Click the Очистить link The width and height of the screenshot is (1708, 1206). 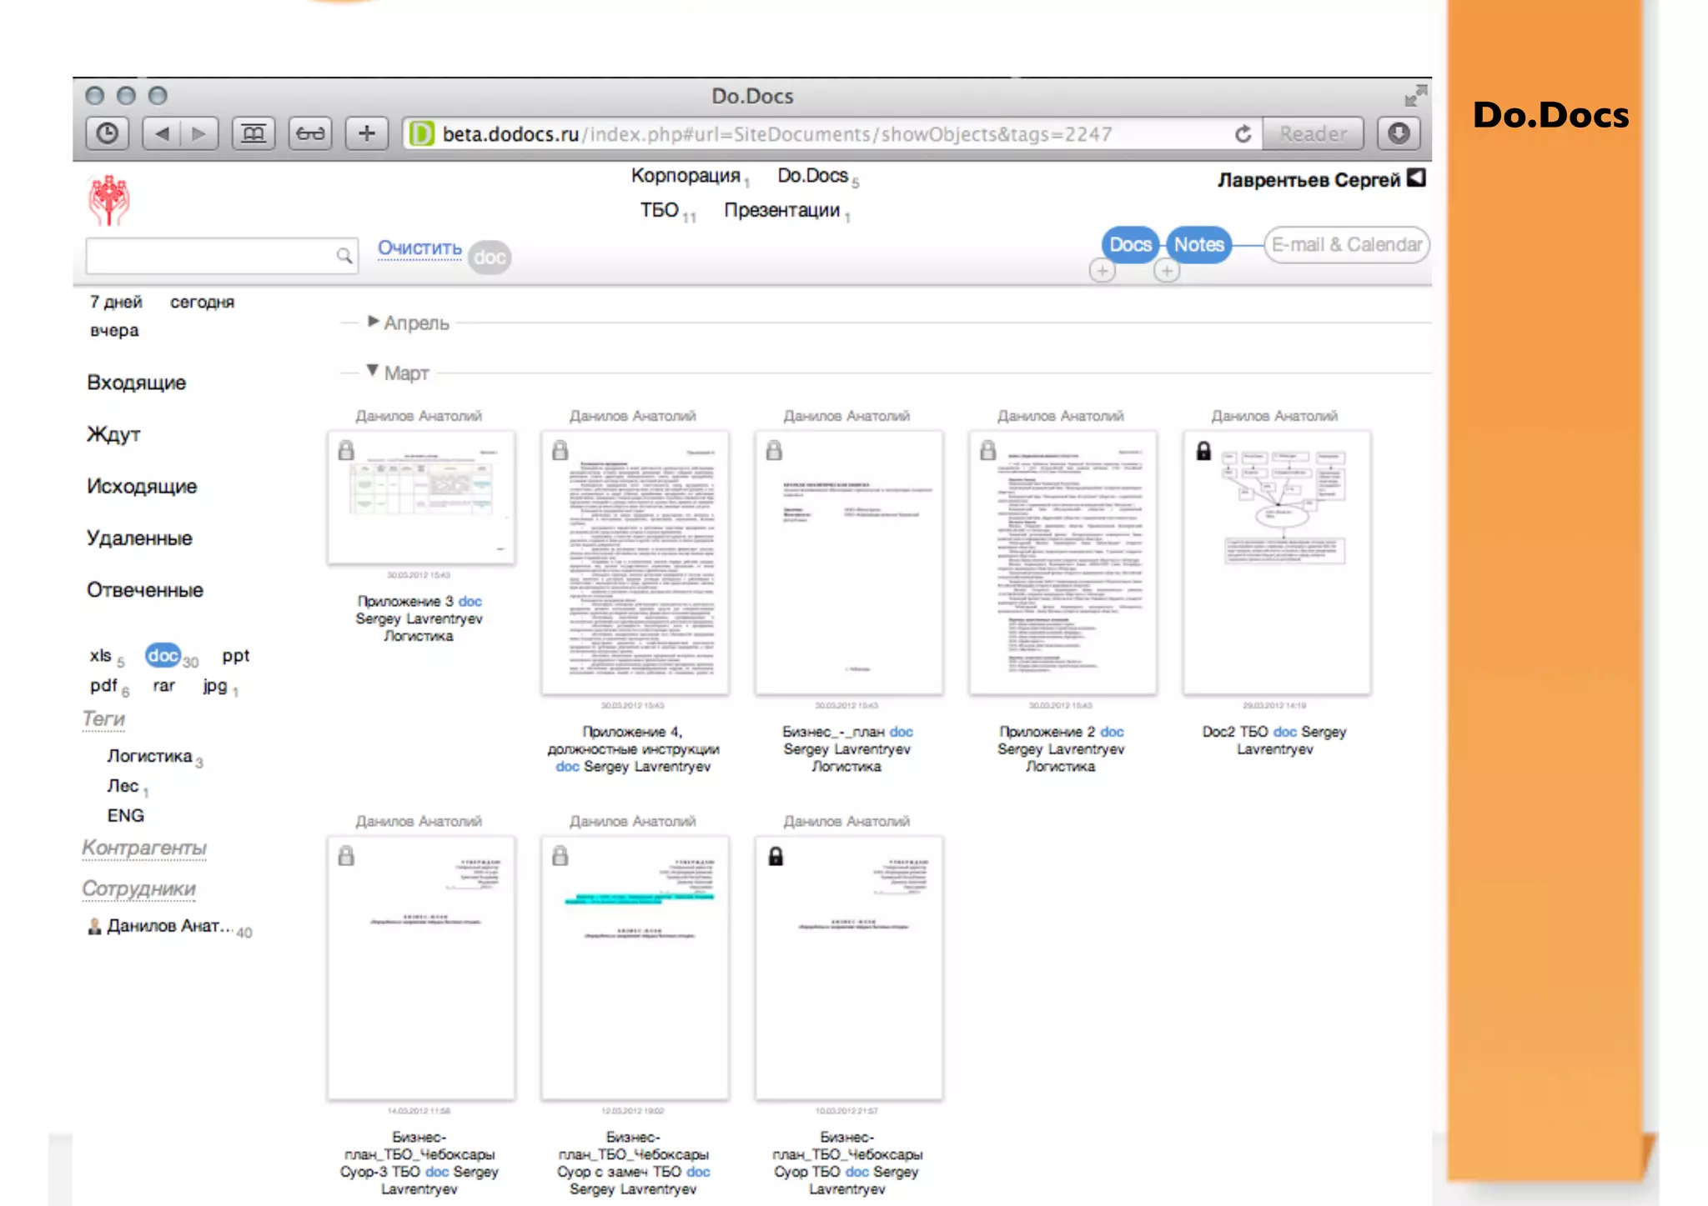(419, 248)
